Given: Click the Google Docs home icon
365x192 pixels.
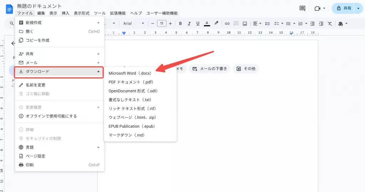Looking at the screenshot, I should point(9,9).
